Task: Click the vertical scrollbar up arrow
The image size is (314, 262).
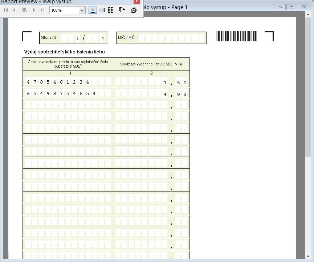Action: [x=308, y=15]
